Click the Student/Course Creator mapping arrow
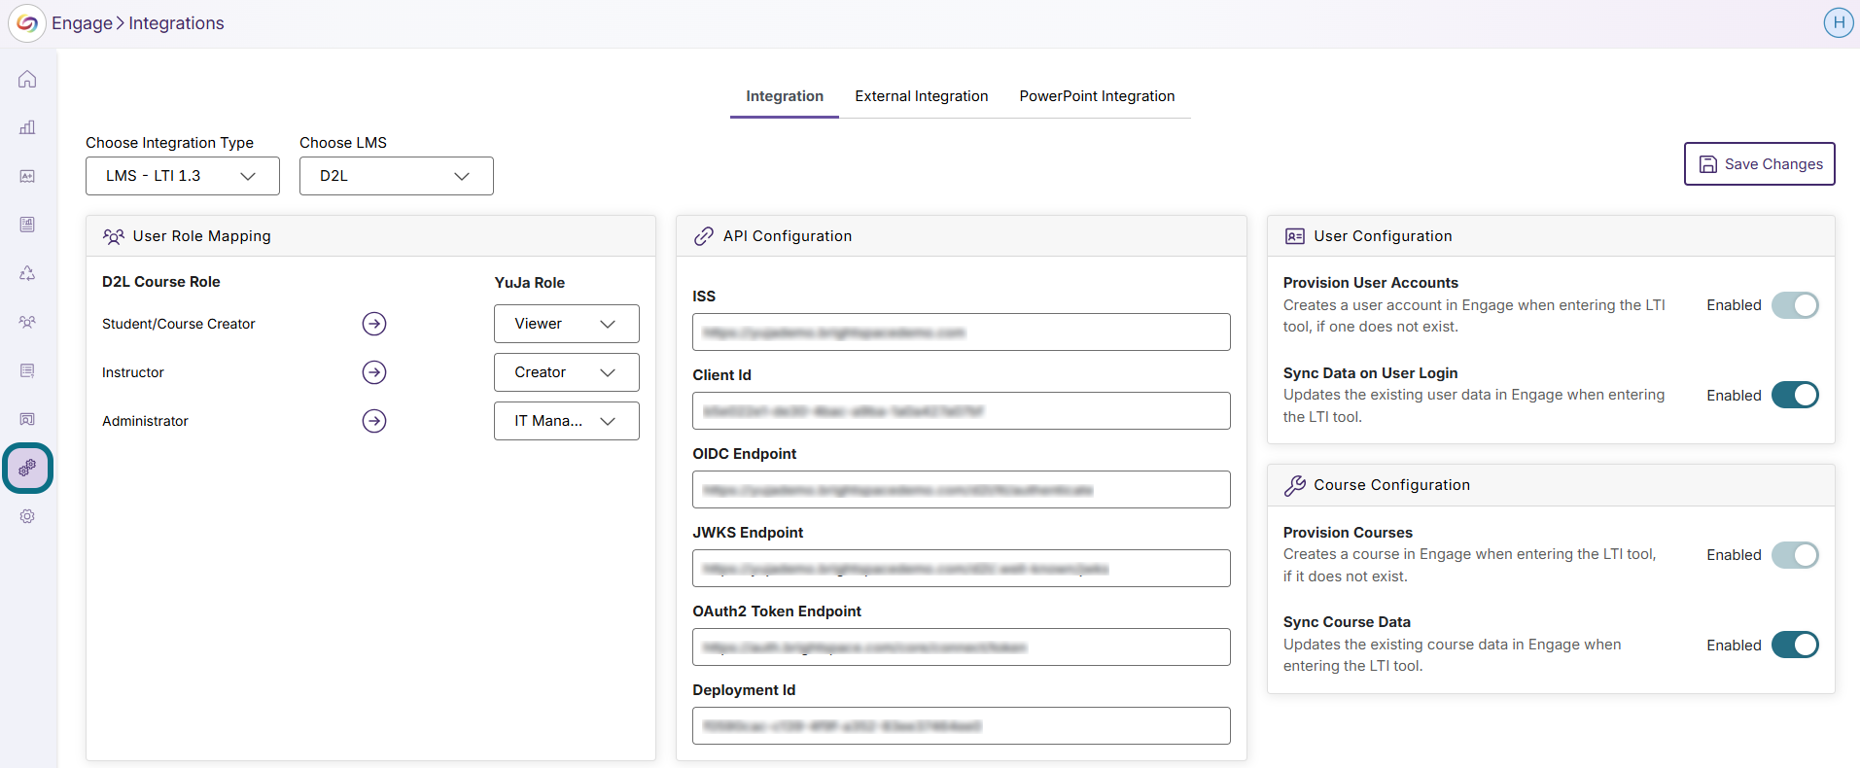 (x=374, y=324)
